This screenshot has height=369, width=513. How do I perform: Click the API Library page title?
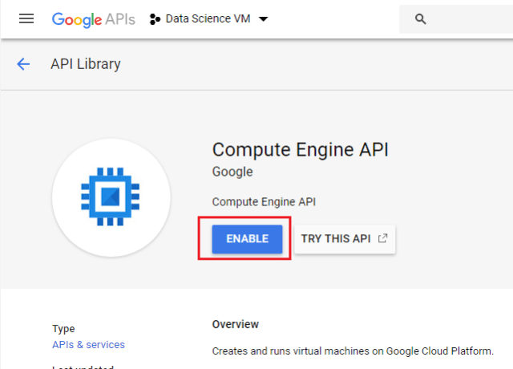point(86,64)
